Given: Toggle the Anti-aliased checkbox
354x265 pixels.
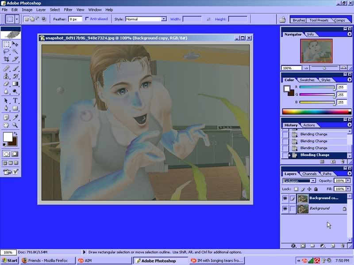Looking at the screenshot, I should click(x=87, y=19).
